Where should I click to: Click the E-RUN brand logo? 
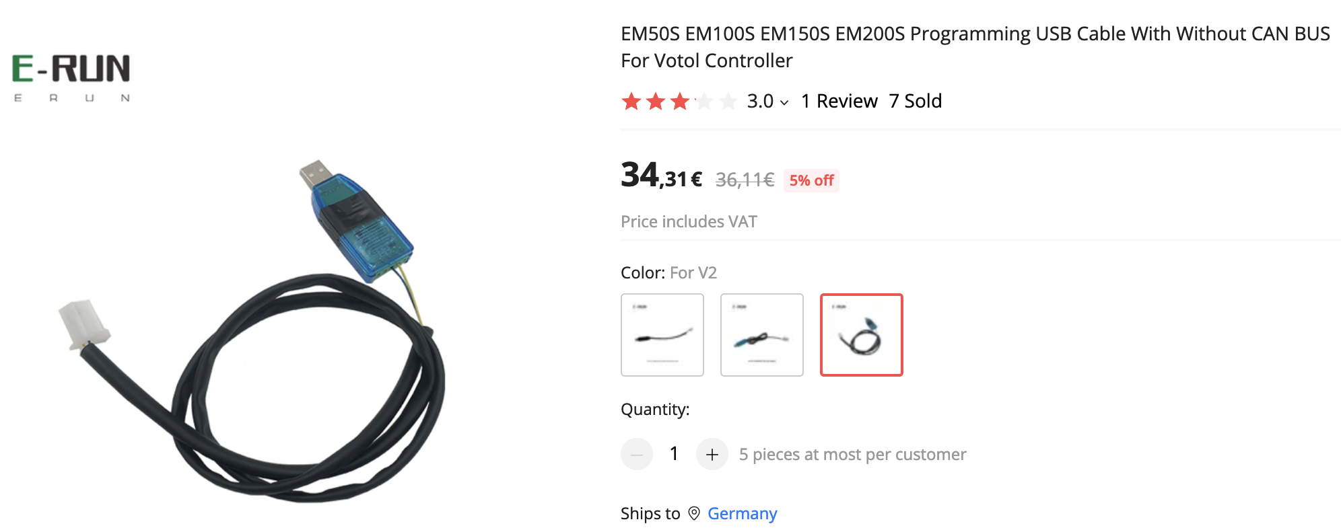71,78
